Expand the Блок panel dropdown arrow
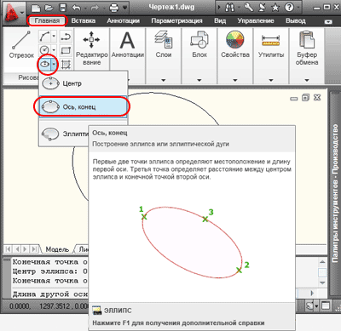This screenshot has width=341, height=331. 199,80
